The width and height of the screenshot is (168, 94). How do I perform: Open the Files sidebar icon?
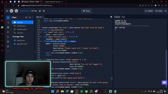(8, 18)
